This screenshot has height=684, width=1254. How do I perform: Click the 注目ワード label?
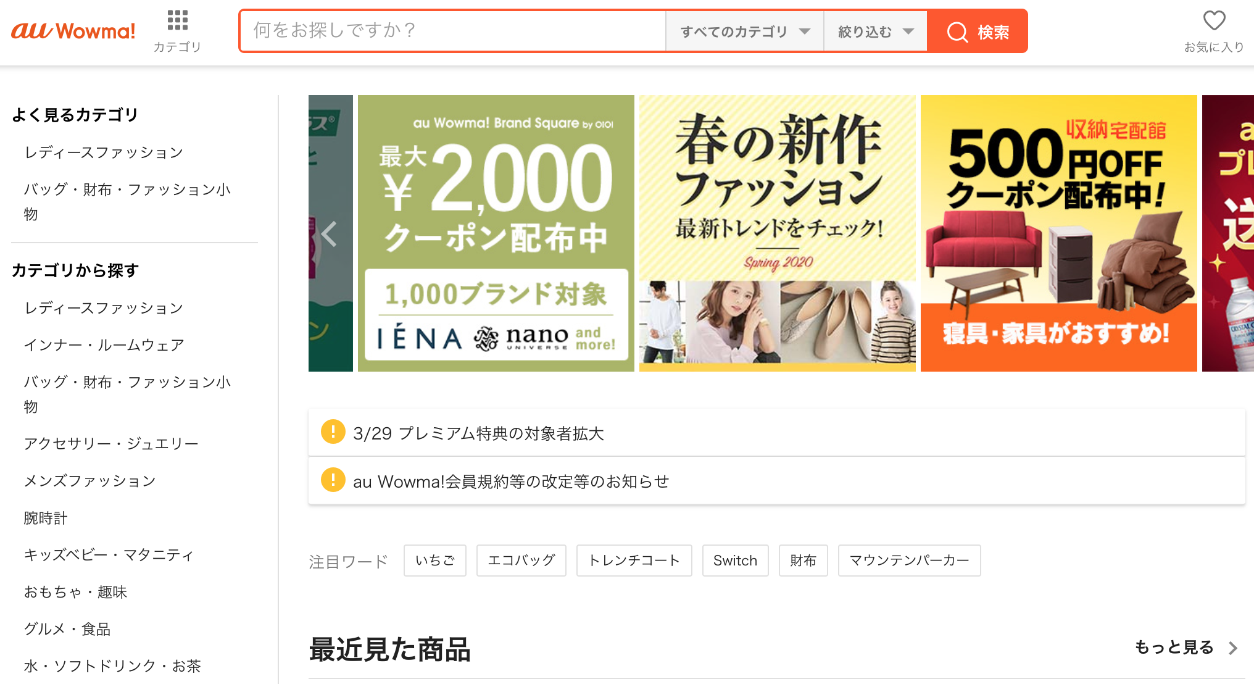(x=349, y=561)
